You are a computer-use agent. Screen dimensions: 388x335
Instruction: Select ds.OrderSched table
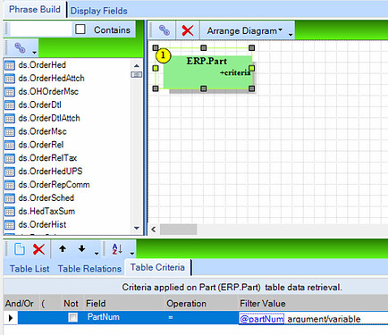46,197
